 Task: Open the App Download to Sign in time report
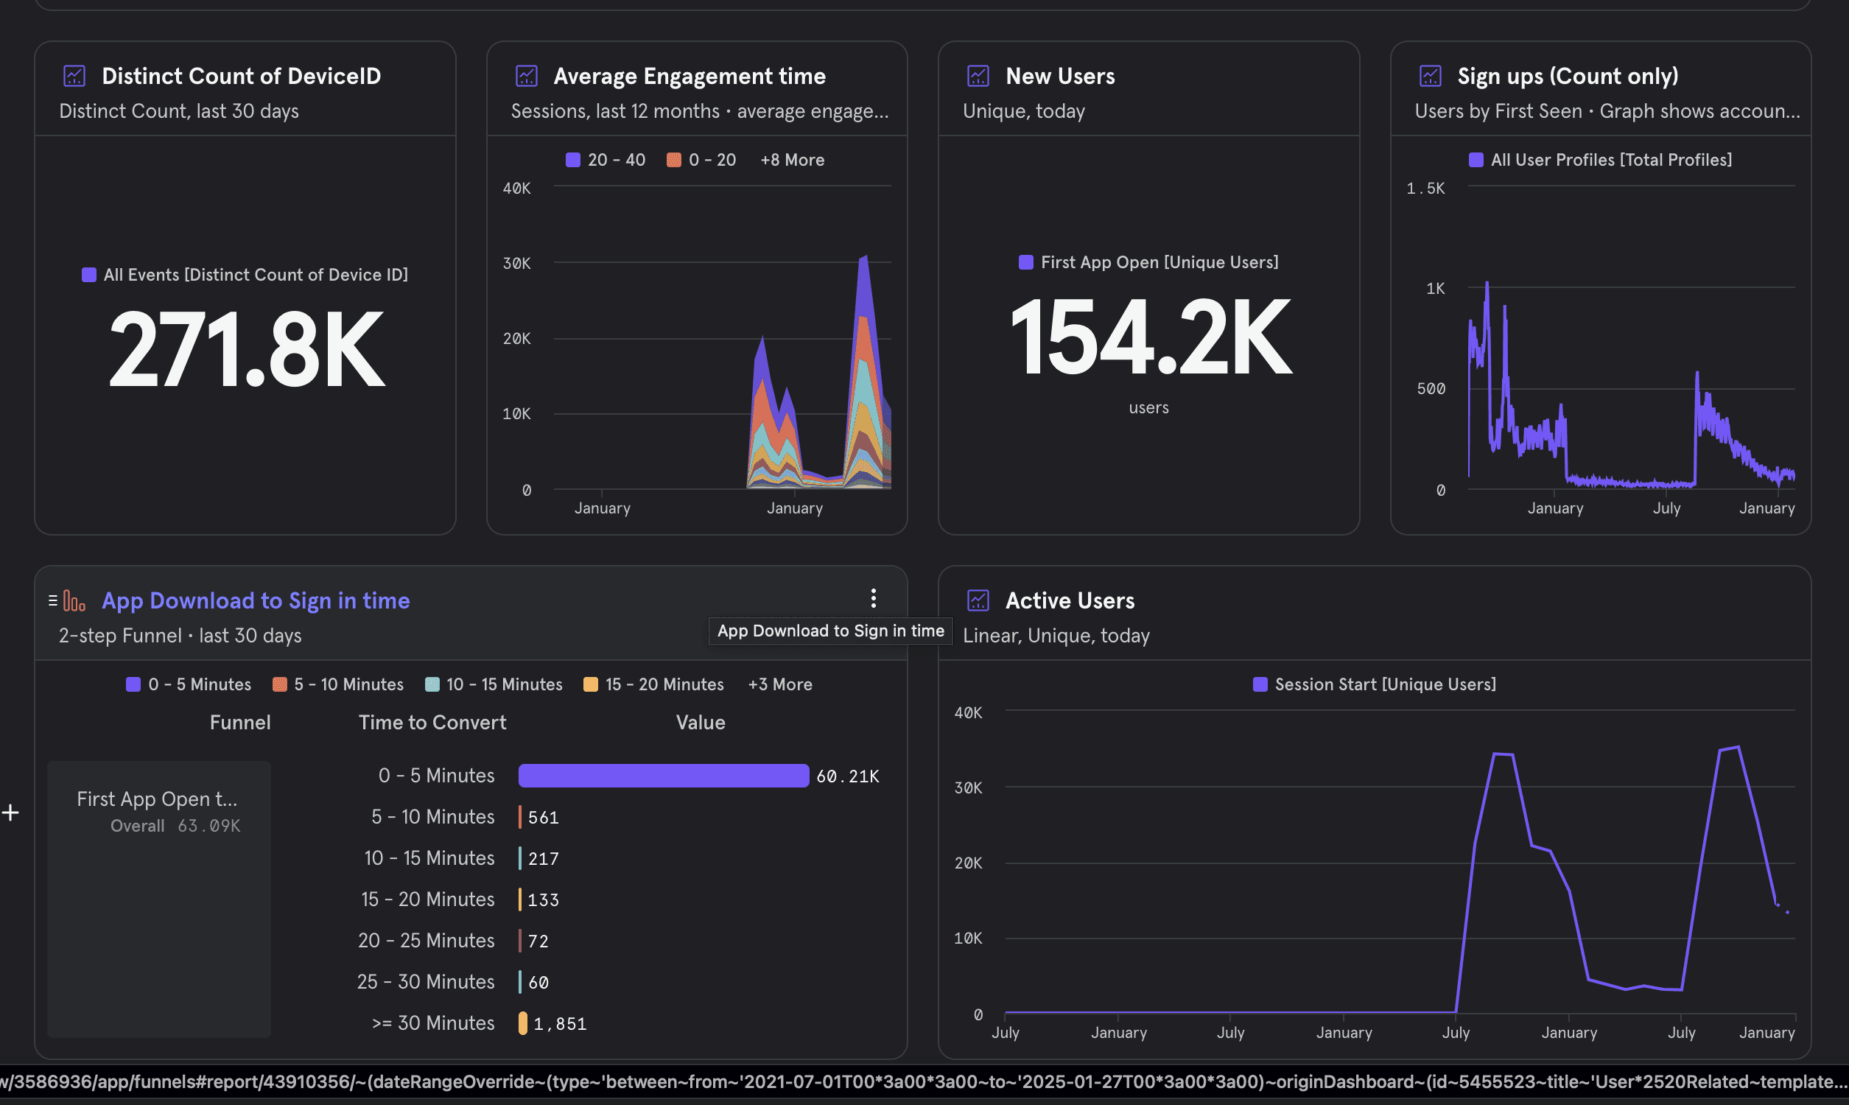pyautogui.click(x=256, y=601)
